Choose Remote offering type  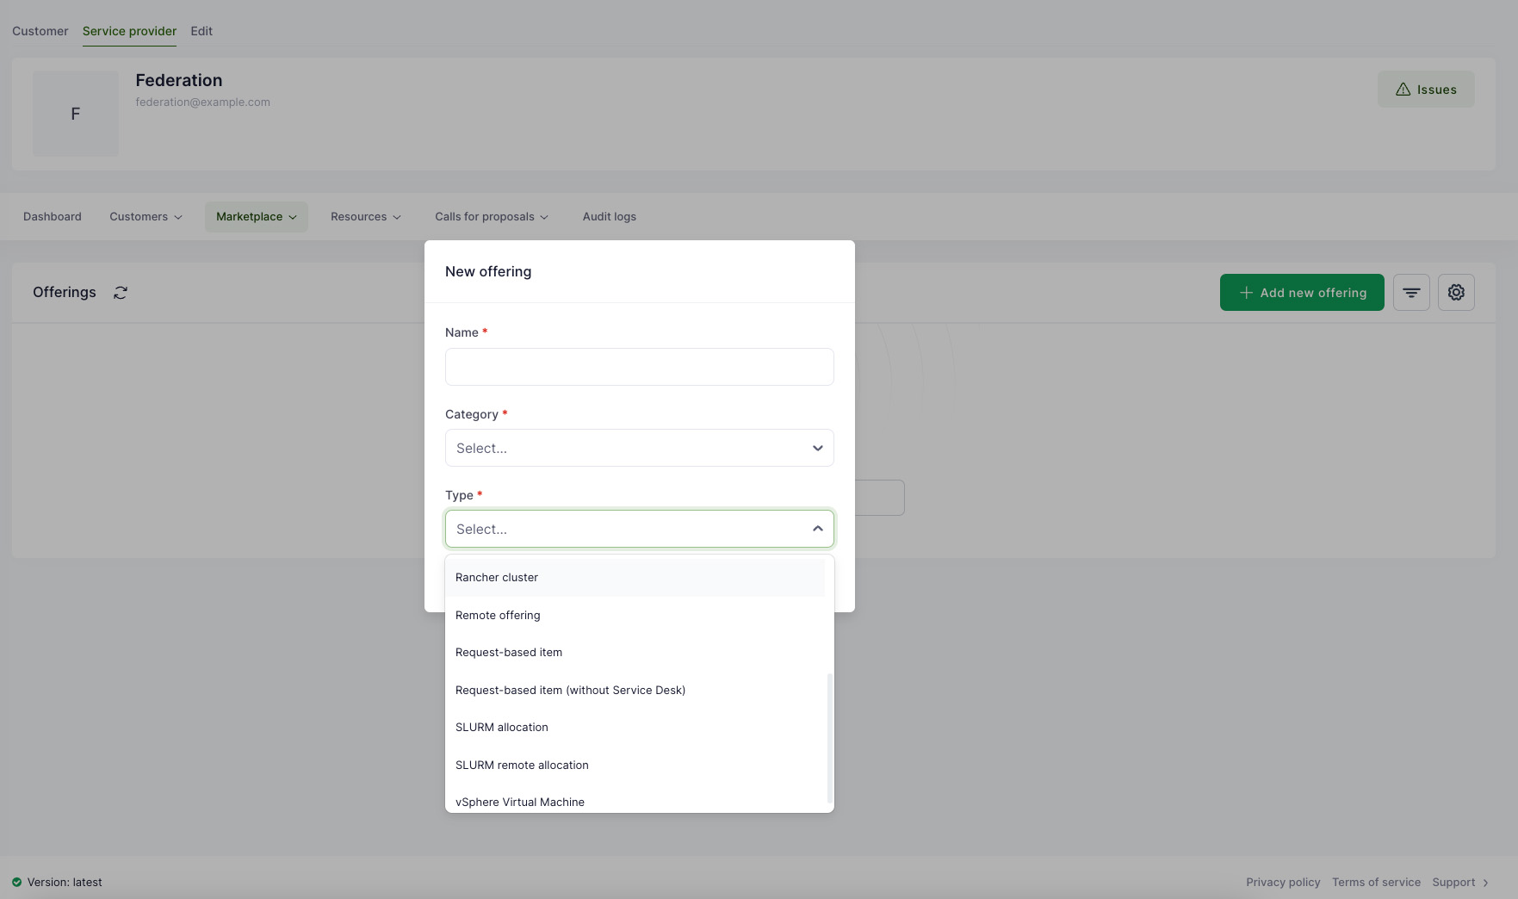pyautogui.click(x=498, y=616)
